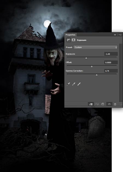Viewport: 123px width, 172px height.
Task: Select the layer mask icon
Action: [x=74, y=40]
